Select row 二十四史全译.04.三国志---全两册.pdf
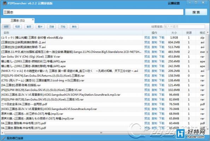The height and width of the screenshot is (141, 210). tap(103, 104)
